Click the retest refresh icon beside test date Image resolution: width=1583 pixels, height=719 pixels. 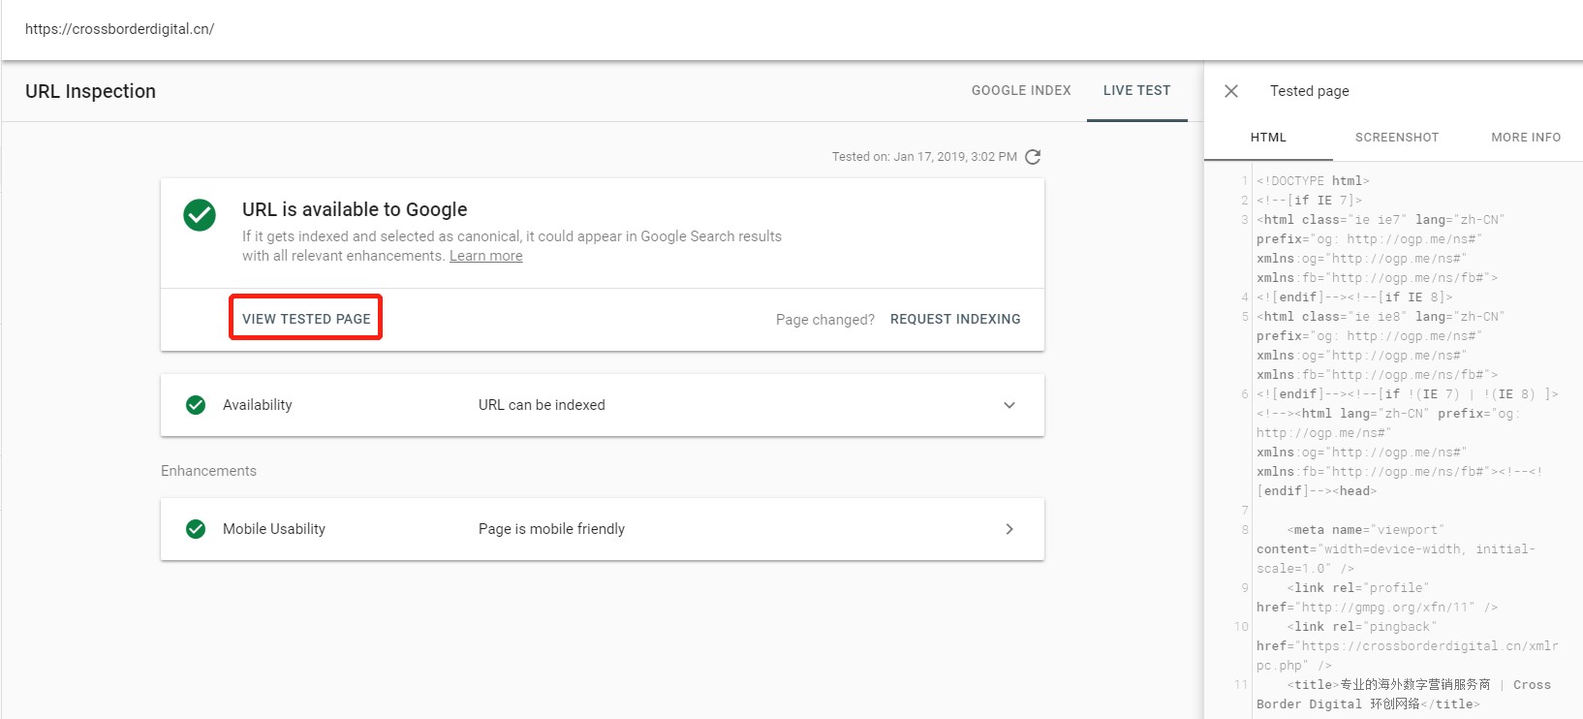[x=1033, y=157]
